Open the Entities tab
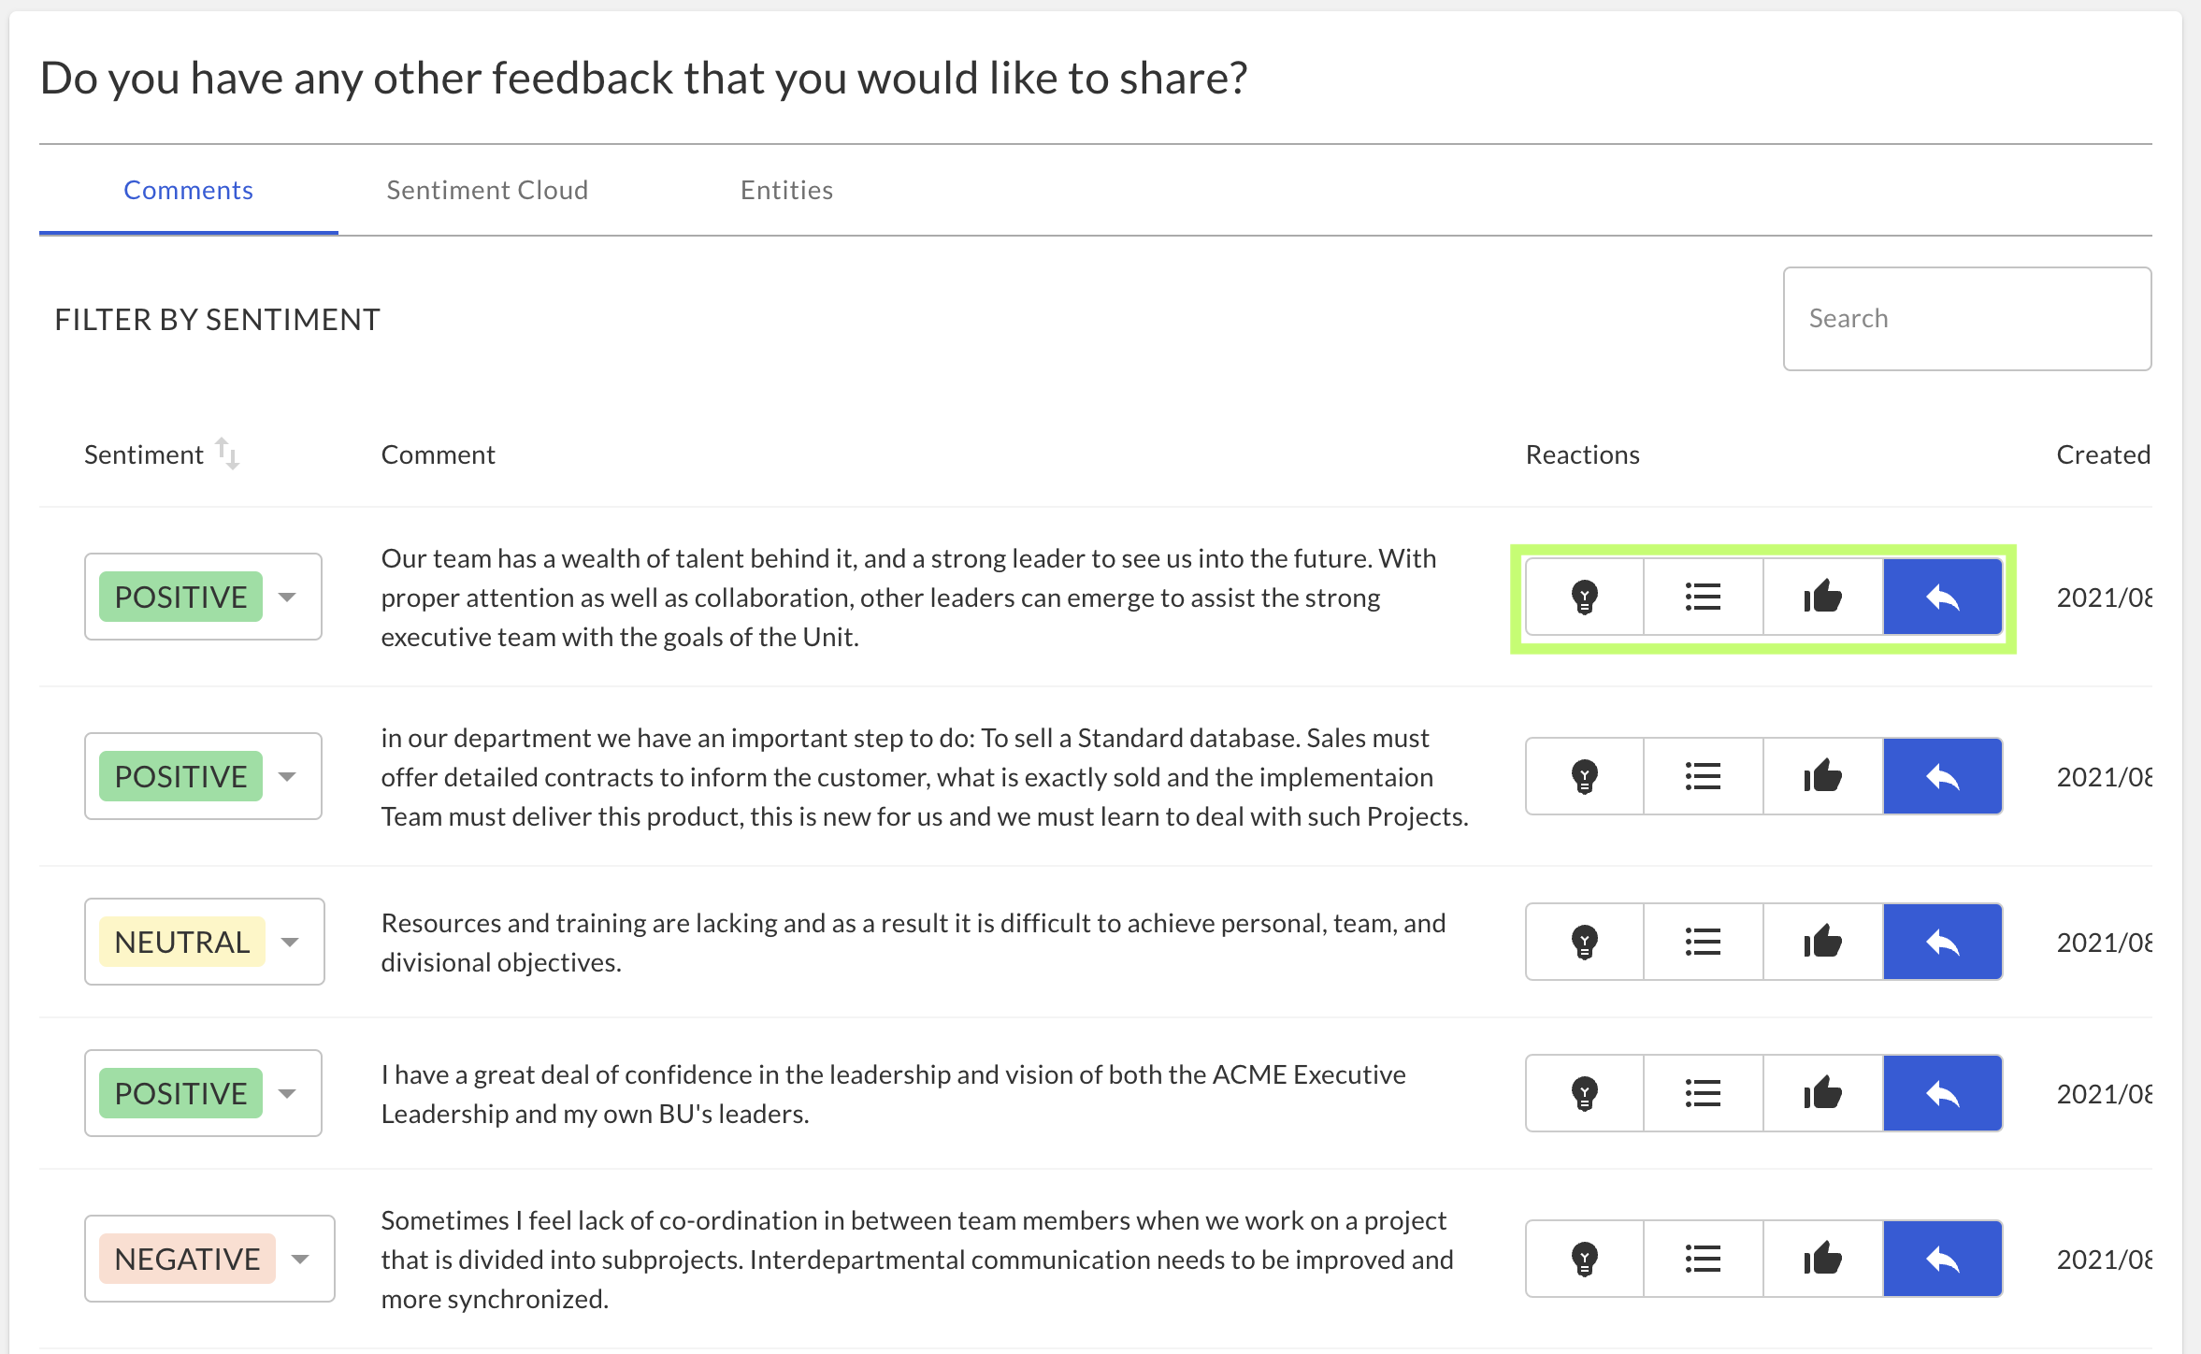This screenshot has width=2201, height=1354. tap(786, 190)
